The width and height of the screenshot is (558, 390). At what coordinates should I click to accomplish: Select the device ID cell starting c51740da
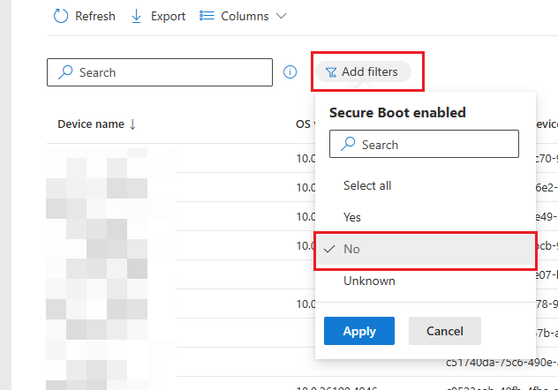(x=499, y=361)
